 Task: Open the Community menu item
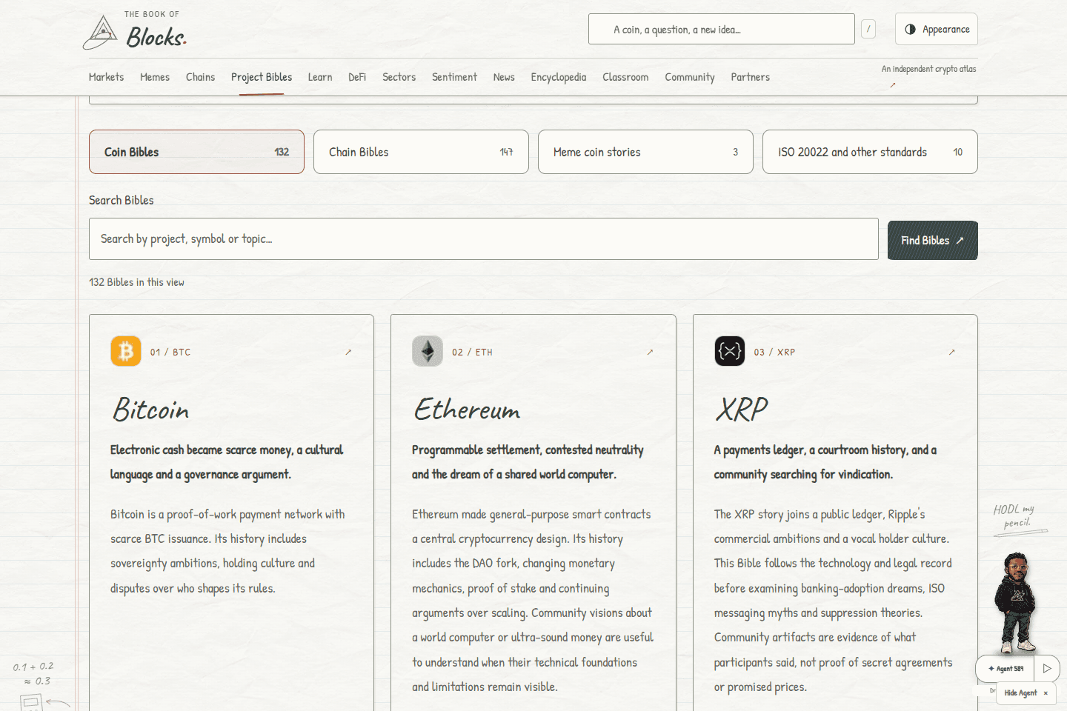[690, 77]
